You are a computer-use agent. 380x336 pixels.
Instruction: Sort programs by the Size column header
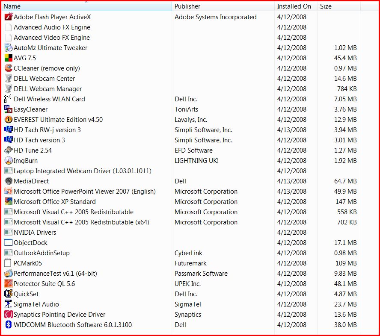click(x=339, y=6)
